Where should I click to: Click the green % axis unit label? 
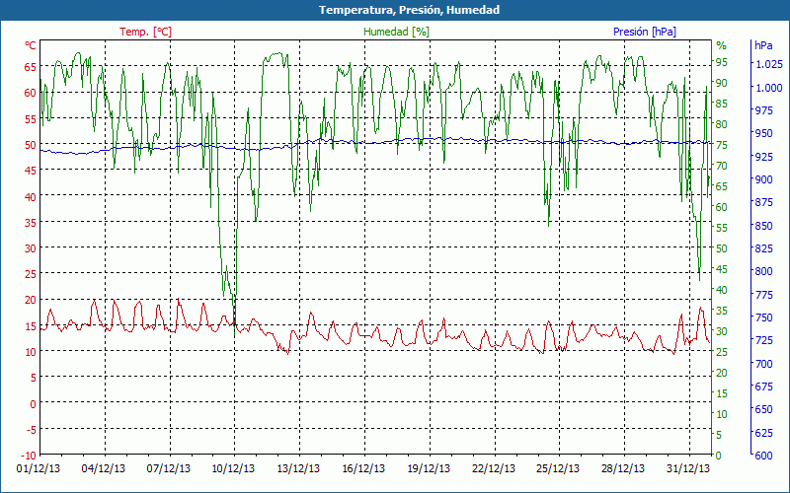pos(722,45)
